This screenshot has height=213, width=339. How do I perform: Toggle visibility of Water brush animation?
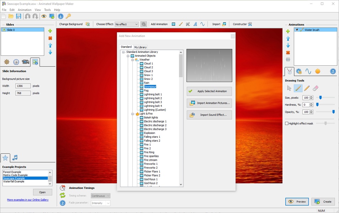pos(297,30)
